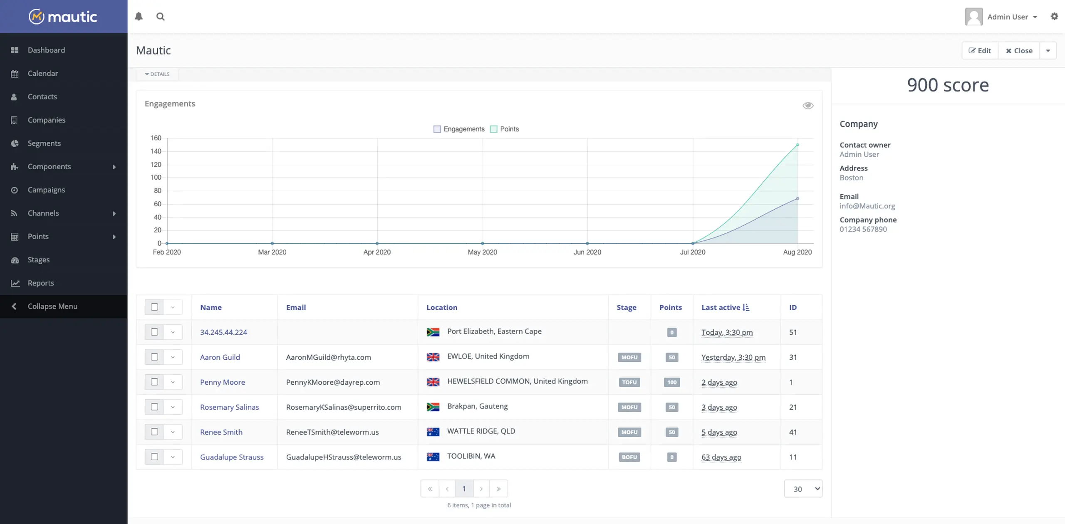Open the notifications bell icon
Screen dimensions: 1065x524
(139, 17)
